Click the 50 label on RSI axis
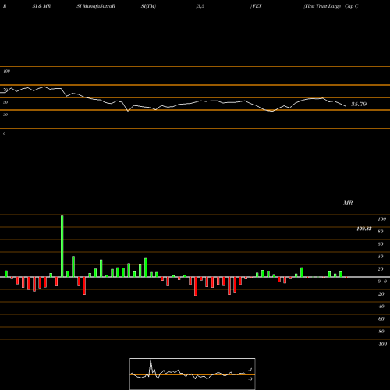This screenshot has height=390, width=390. pyautogui.click(x=5, y=102)
